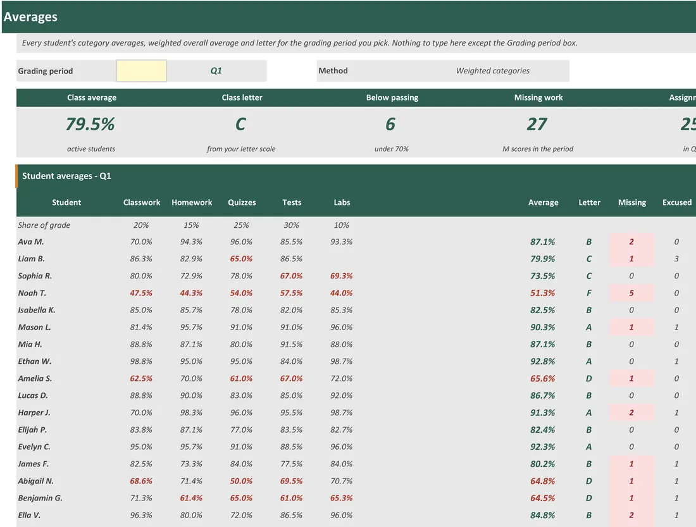Select student name Isabella K.
The height and width of the screenshot is (527, 696).
[37, 311]
